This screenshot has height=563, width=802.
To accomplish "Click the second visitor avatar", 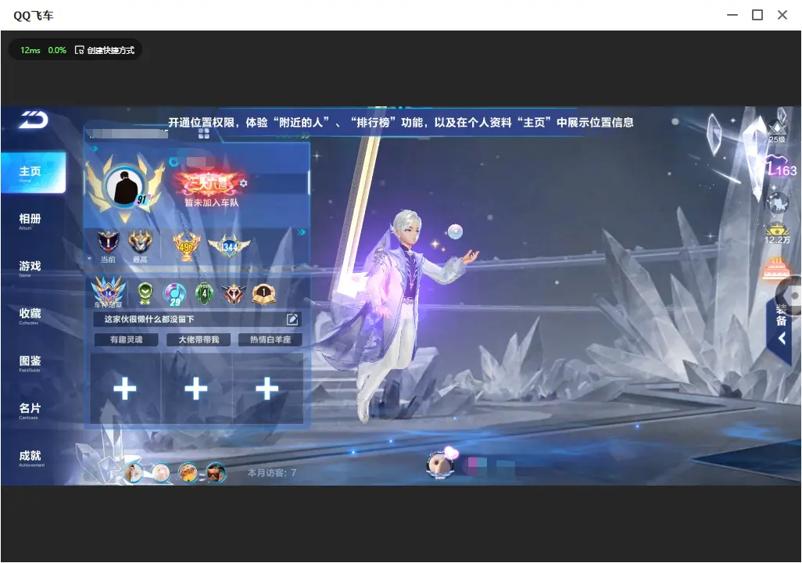I will click(x=160, y=472).
